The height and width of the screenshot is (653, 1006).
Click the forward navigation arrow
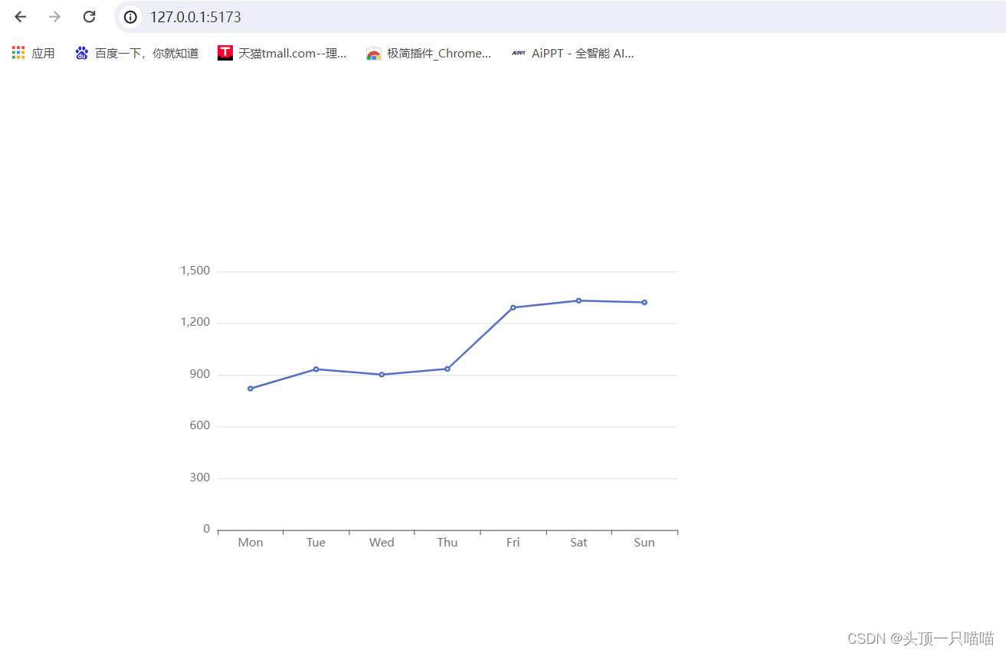click(x=54, y=17)
